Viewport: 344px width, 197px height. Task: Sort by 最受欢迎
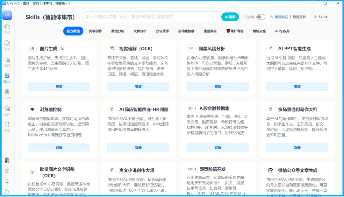(x=282, y=17)
